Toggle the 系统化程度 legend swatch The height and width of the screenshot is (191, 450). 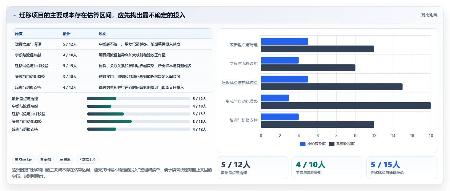331,144
